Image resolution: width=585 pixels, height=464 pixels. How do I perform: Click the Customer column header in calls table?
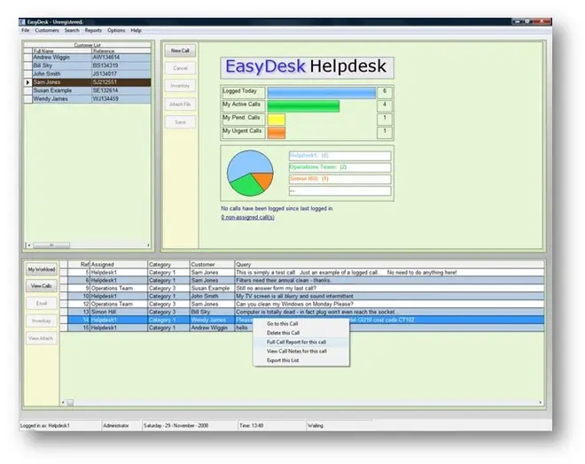tap(213, 264)
